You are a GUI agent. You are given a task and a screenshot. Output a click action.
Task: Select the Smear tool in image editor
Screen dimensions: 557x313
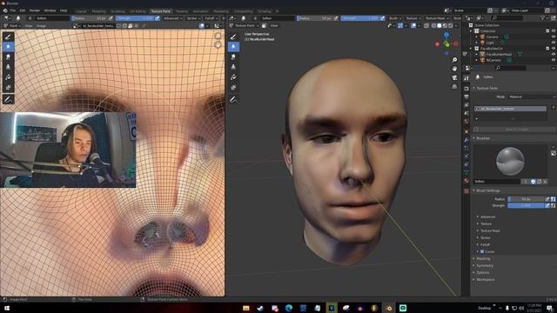tap(8, 57)
